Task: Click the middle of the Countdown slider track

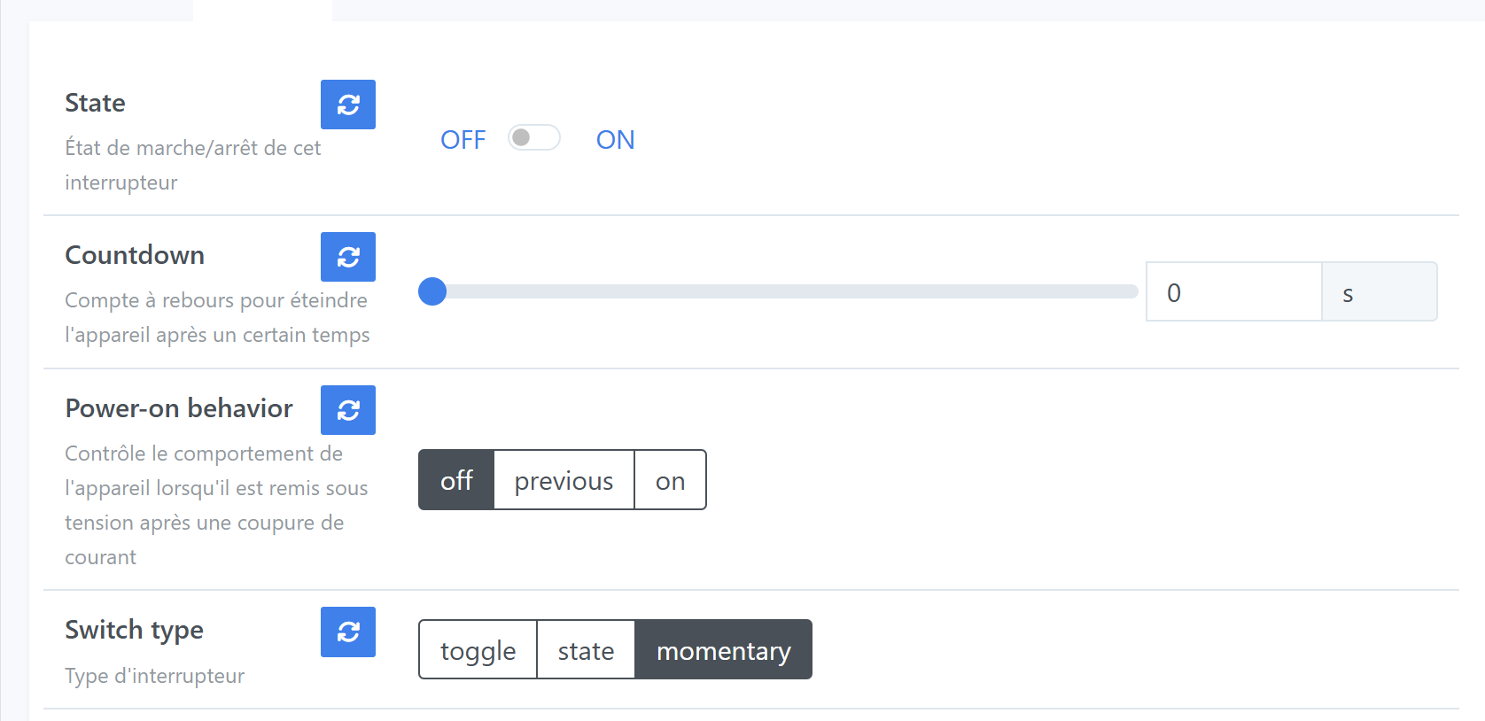Action: click(x=778, y=291)
